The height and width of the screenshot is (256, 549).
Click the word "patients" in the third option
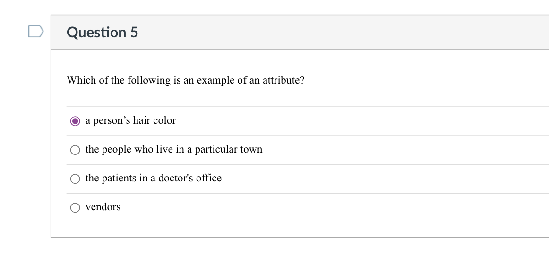click(x=119, y=179)
